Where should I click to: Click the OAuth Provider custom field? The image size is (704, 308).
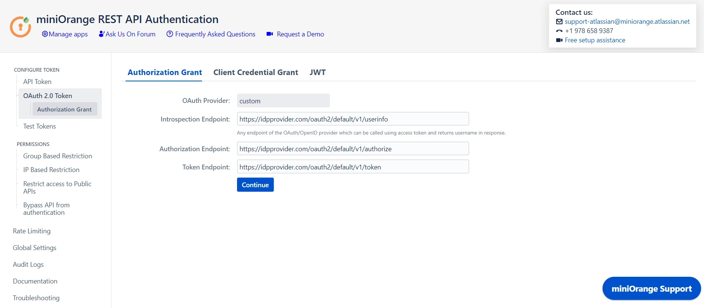[x=283, y=101]
